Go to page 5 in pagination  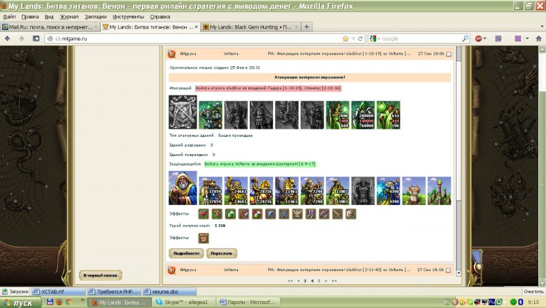(319, 280)
